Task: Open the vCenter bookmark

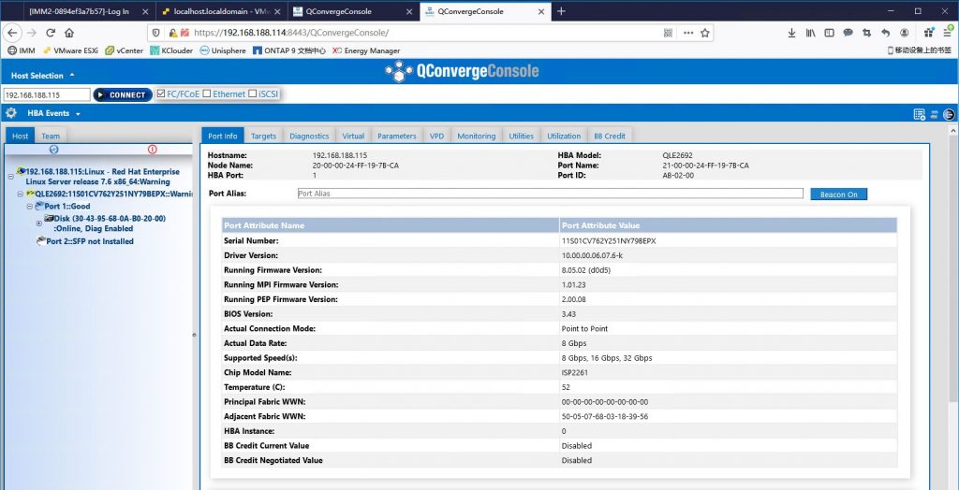Action: 125,50
